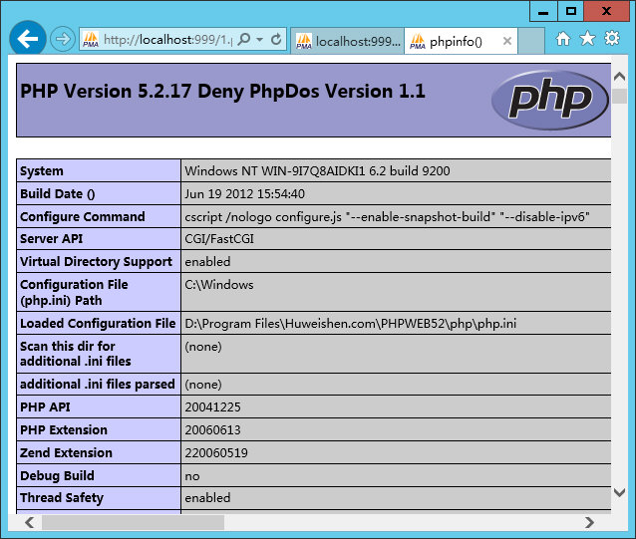The image size is (636, 539).
Task: Click the "PHP API" label
Action: pos(45,406)
